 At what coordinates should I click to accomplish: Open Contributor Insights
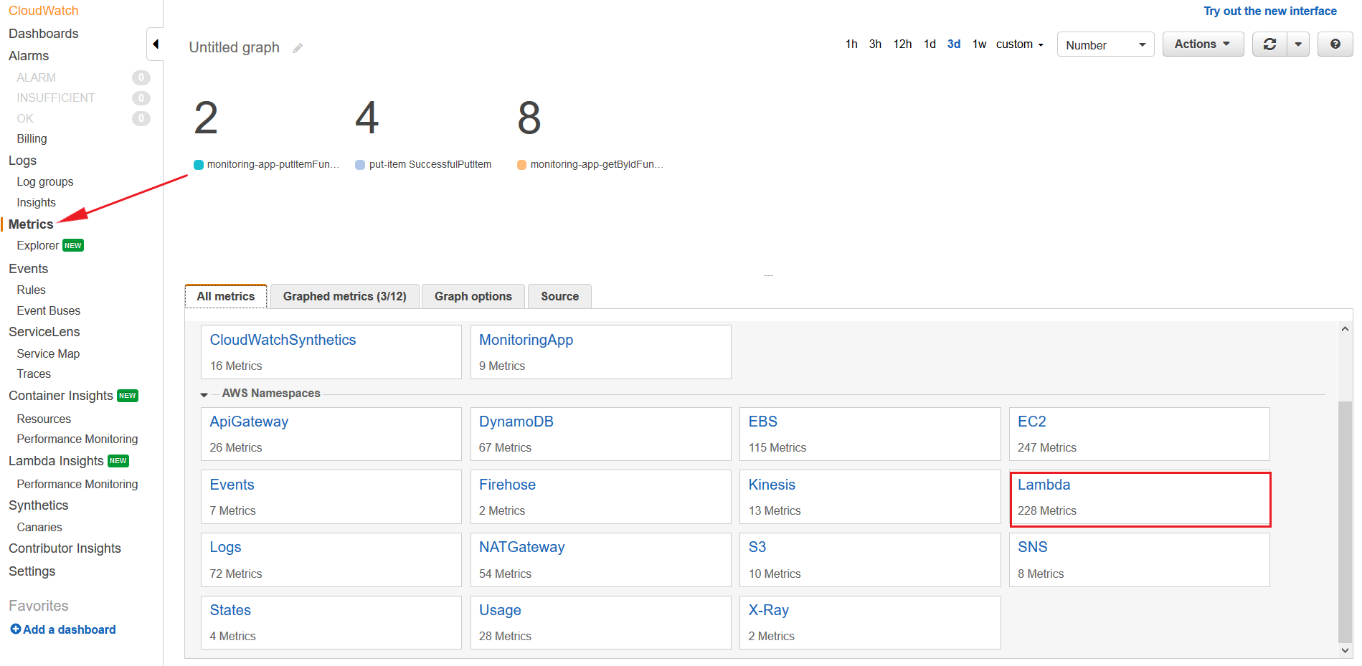(65, 548)
